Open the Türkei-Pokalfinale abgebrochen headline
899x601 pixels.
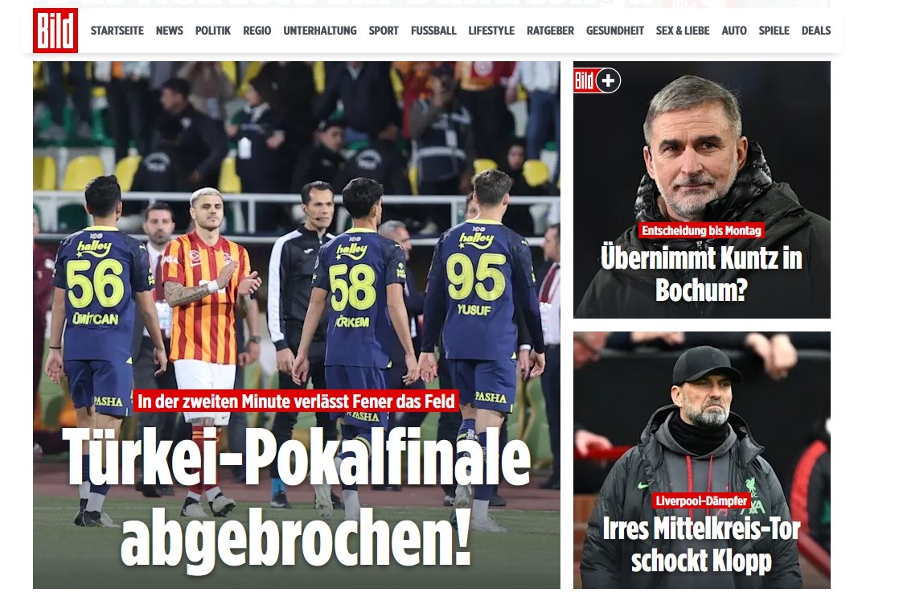[x=297, y=495]
